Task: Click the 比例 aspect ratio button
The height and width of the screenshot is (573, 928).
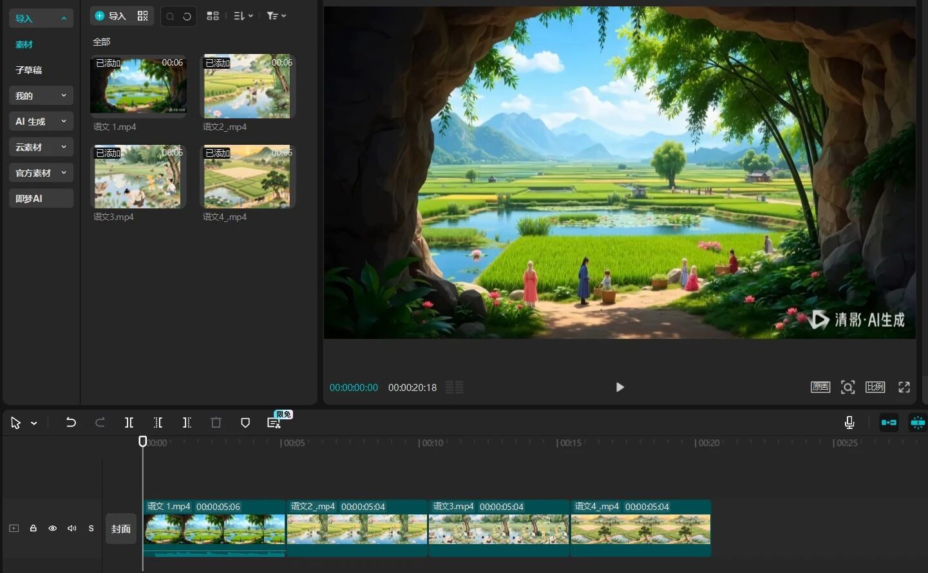Action: click(x=875, y=387)
